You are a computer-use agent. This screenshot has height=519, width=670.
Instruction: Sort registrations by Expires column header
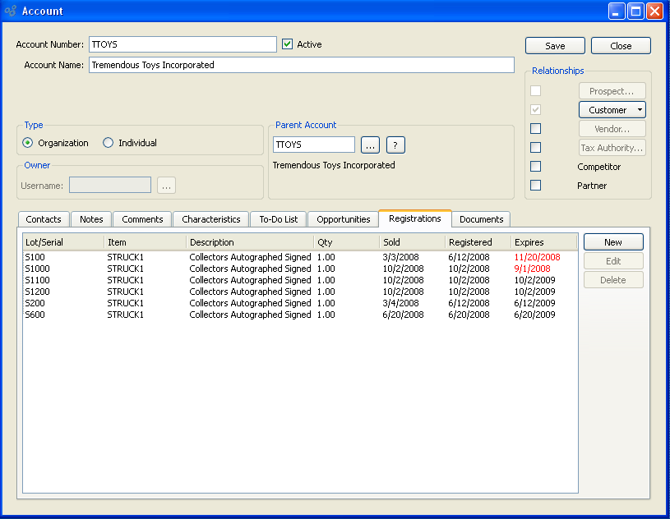coord(543,242)
